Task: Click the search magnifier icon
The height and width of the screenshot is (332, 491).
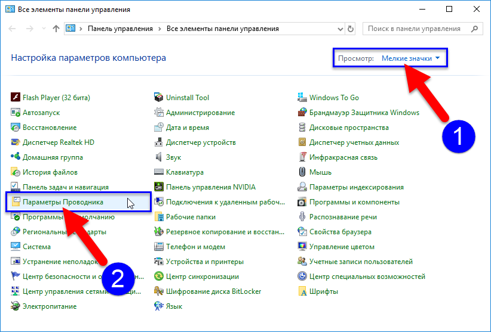Action: 475,29
